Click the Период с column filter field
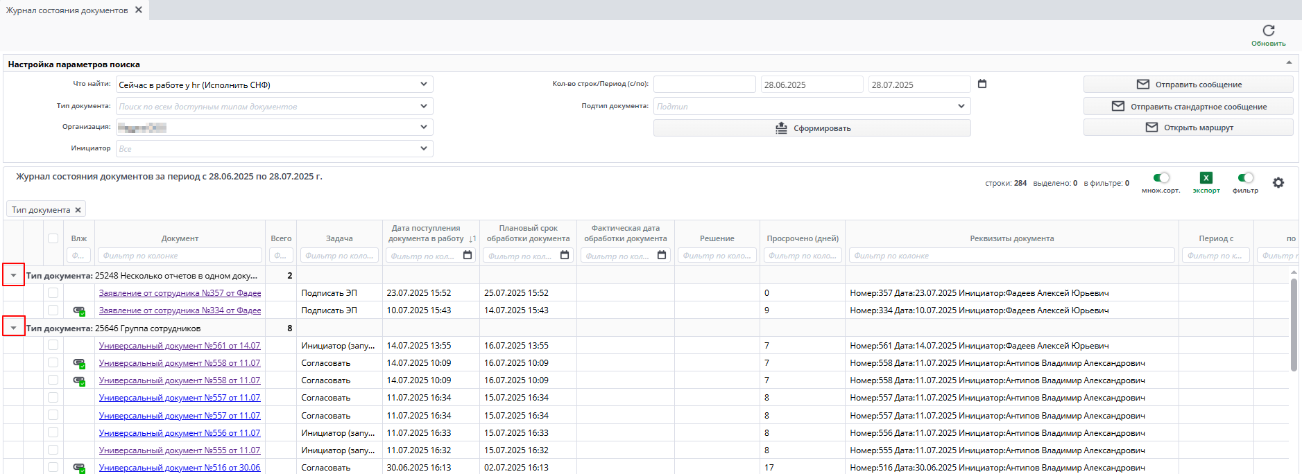This screenshot has width=1302, height=474. click(1216, 256)
